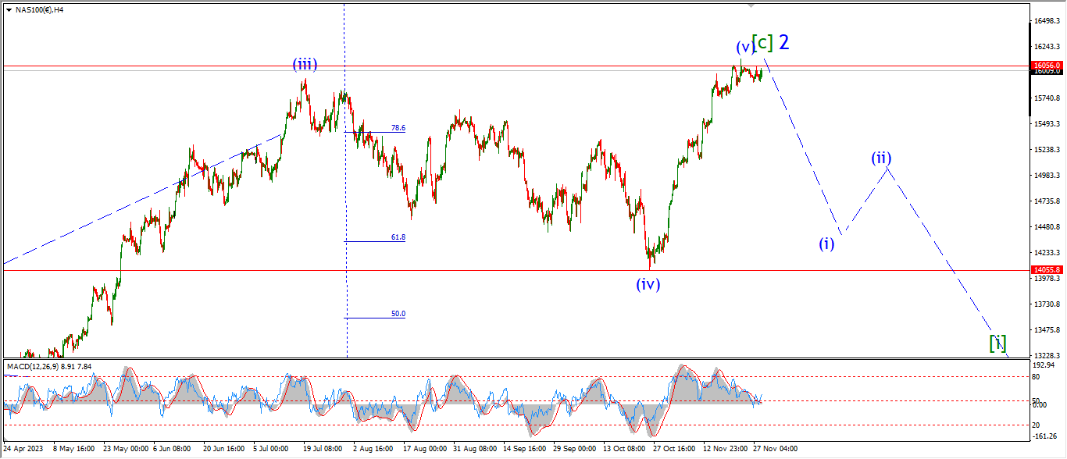Select the projected (i) wave label
Image resolution: width=1067 pixels, height=459 pixels.
(826, 244)
